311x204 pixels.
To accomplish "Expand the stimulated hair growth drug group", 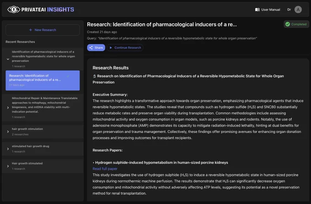I will pos(8,149).
